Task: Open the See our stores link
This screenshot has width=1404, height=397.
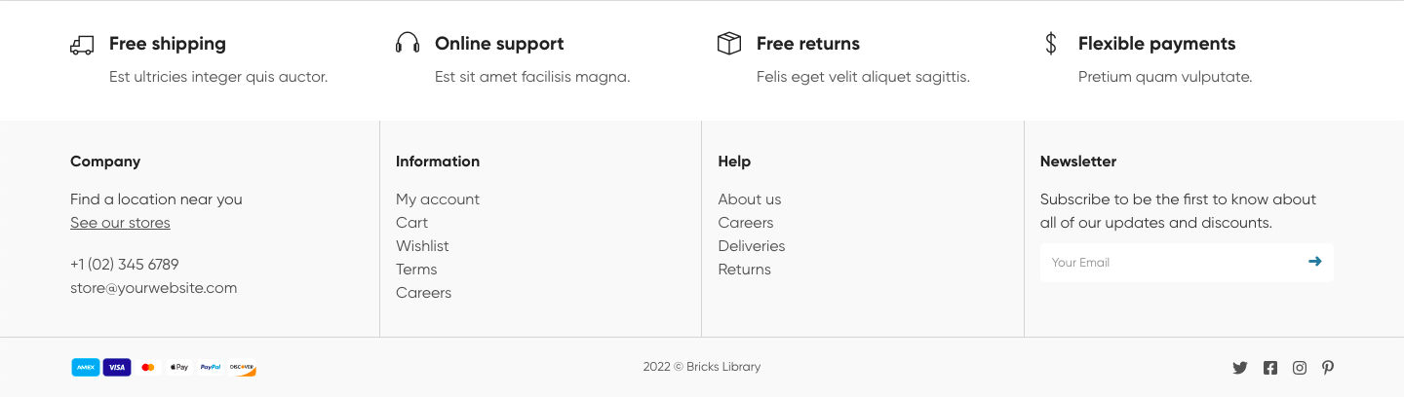Action: [120, 223]
